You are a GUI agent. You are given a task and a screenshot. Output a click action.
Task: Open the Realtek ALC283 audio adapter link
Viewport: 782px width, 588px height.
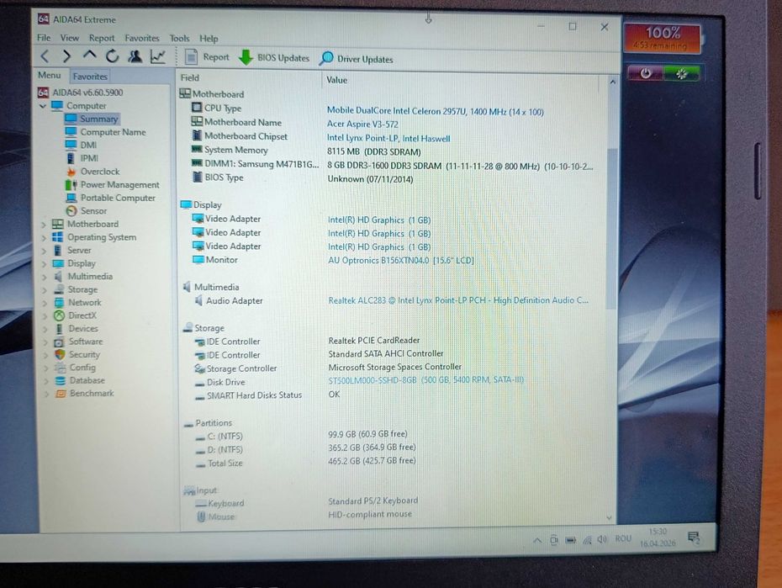[458, 300]
